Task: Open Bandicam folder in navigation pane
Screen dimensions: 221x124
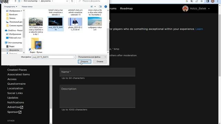Action: coord(13,14)
